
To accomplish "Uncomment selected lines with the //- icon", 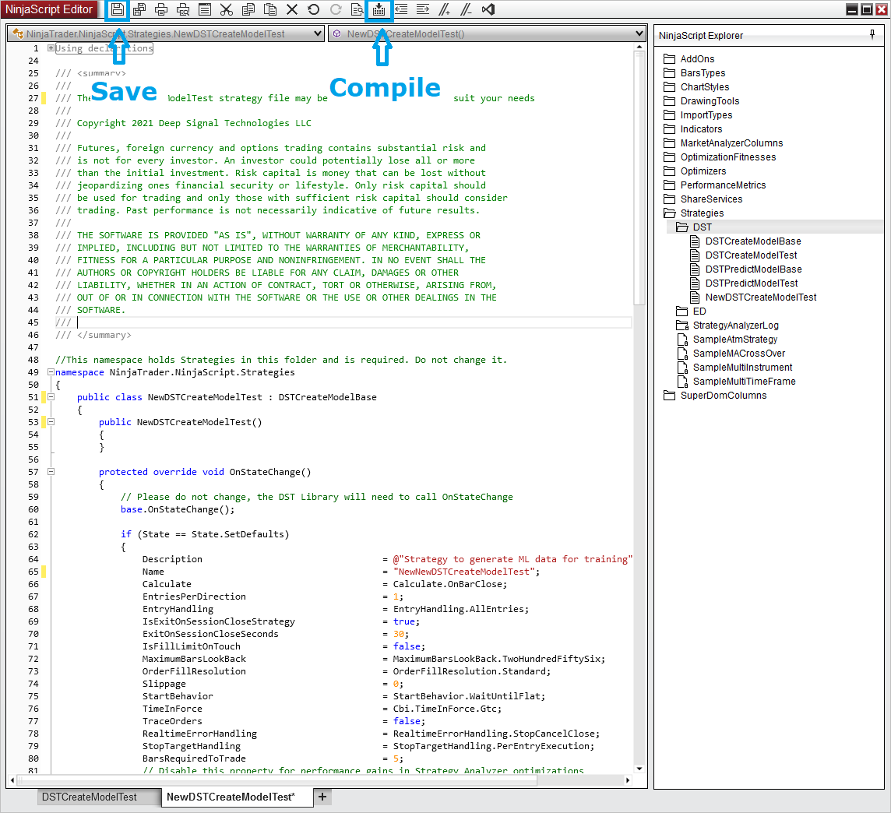I will click(466, 9).
